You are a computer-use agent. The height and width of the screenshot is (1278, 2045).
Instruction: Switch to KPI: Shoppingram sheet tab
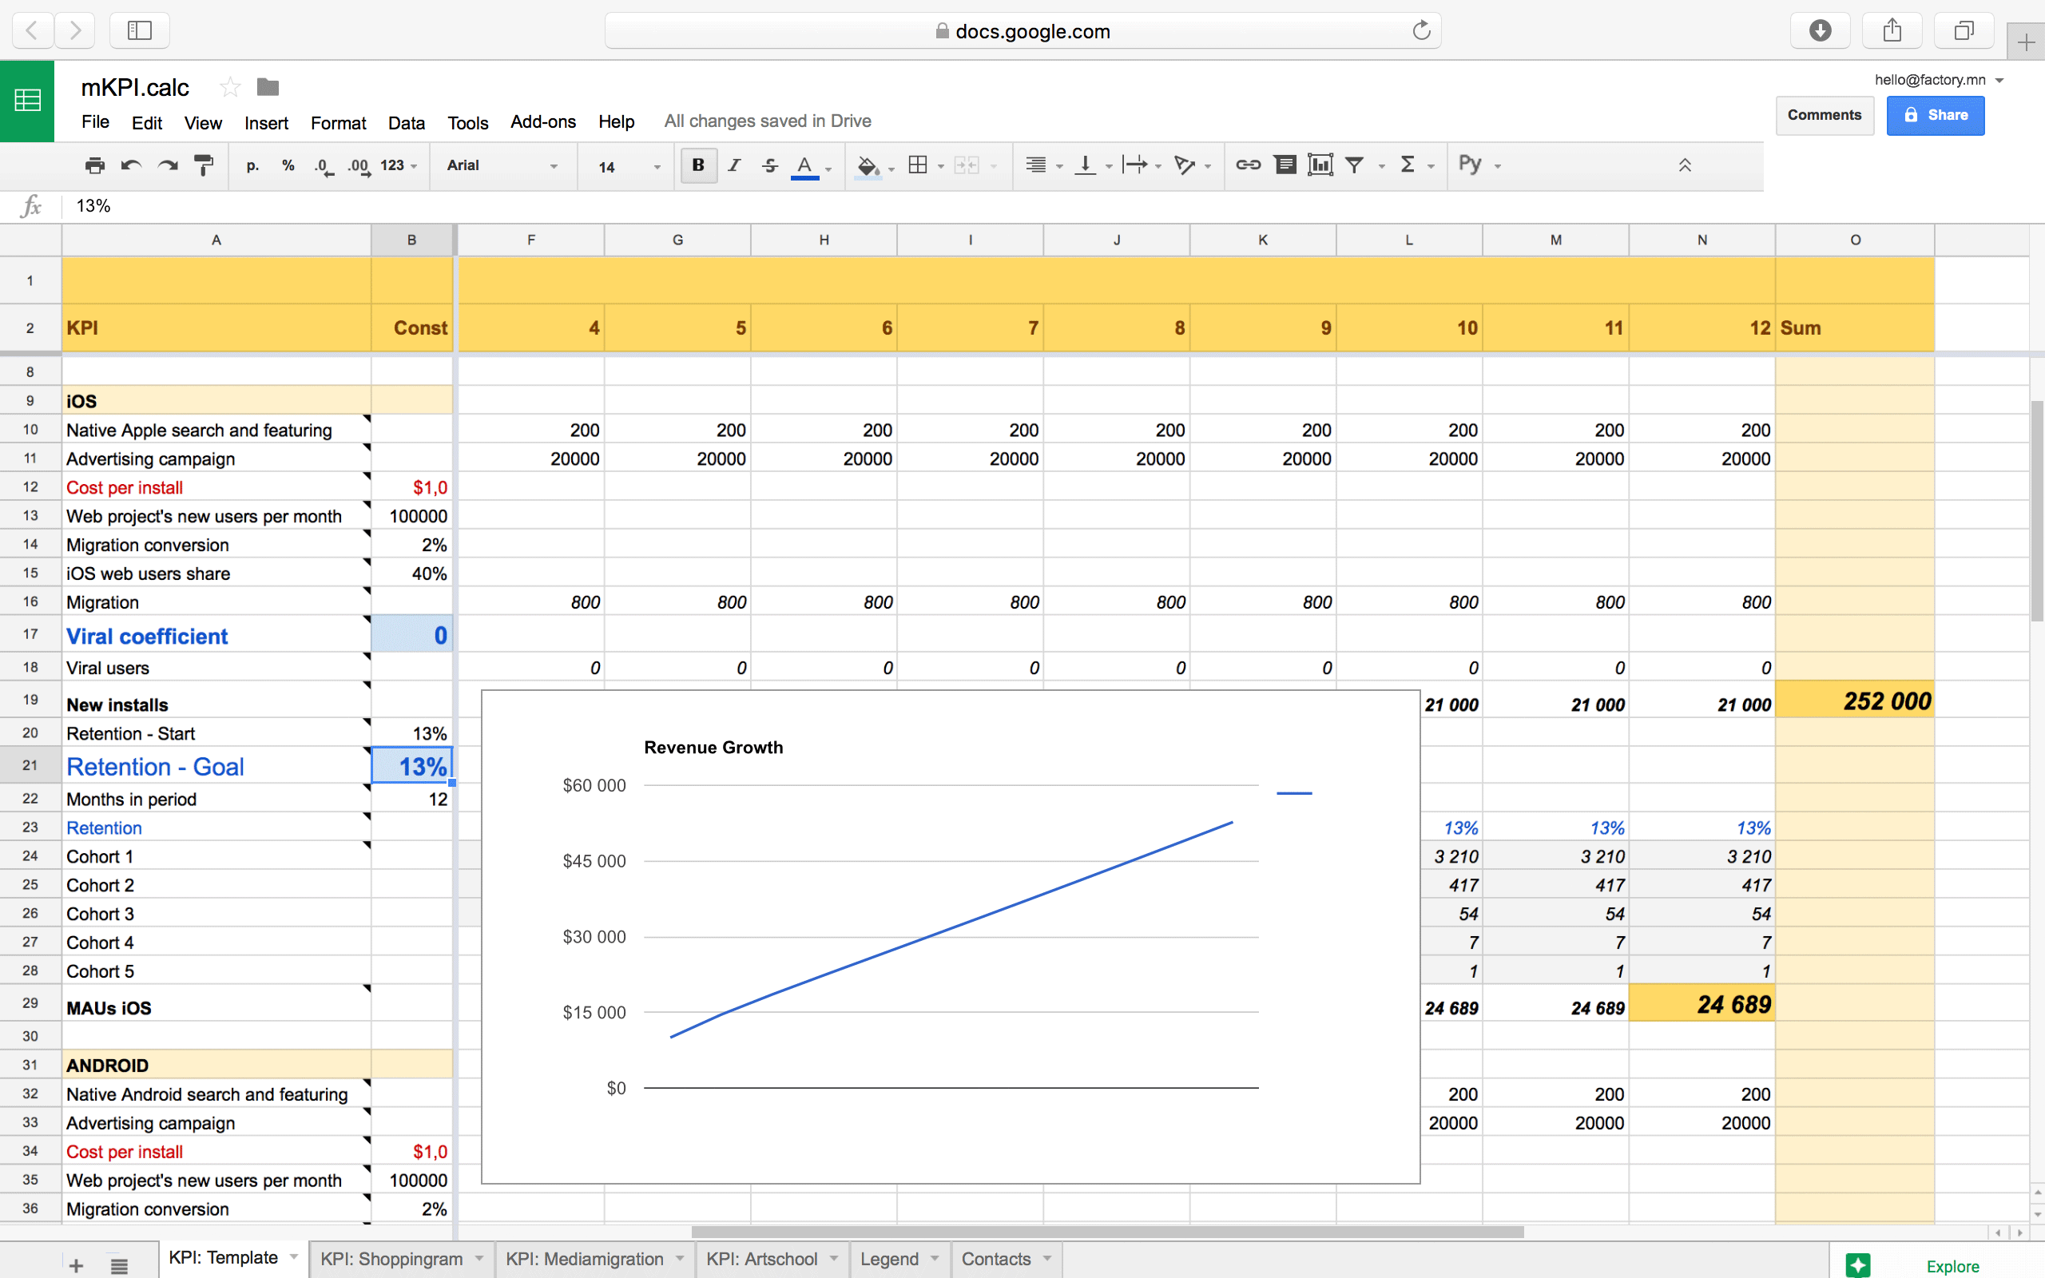391,1259
